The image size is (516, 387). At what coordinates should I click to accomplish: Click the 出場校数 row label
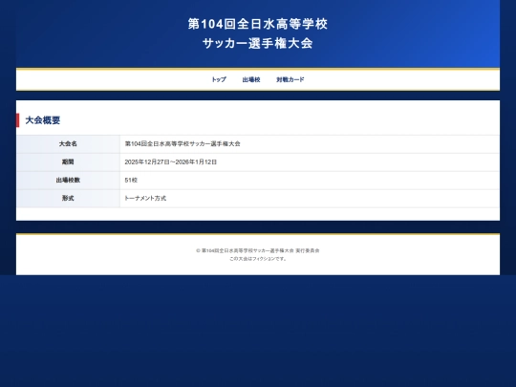(68, 180)
